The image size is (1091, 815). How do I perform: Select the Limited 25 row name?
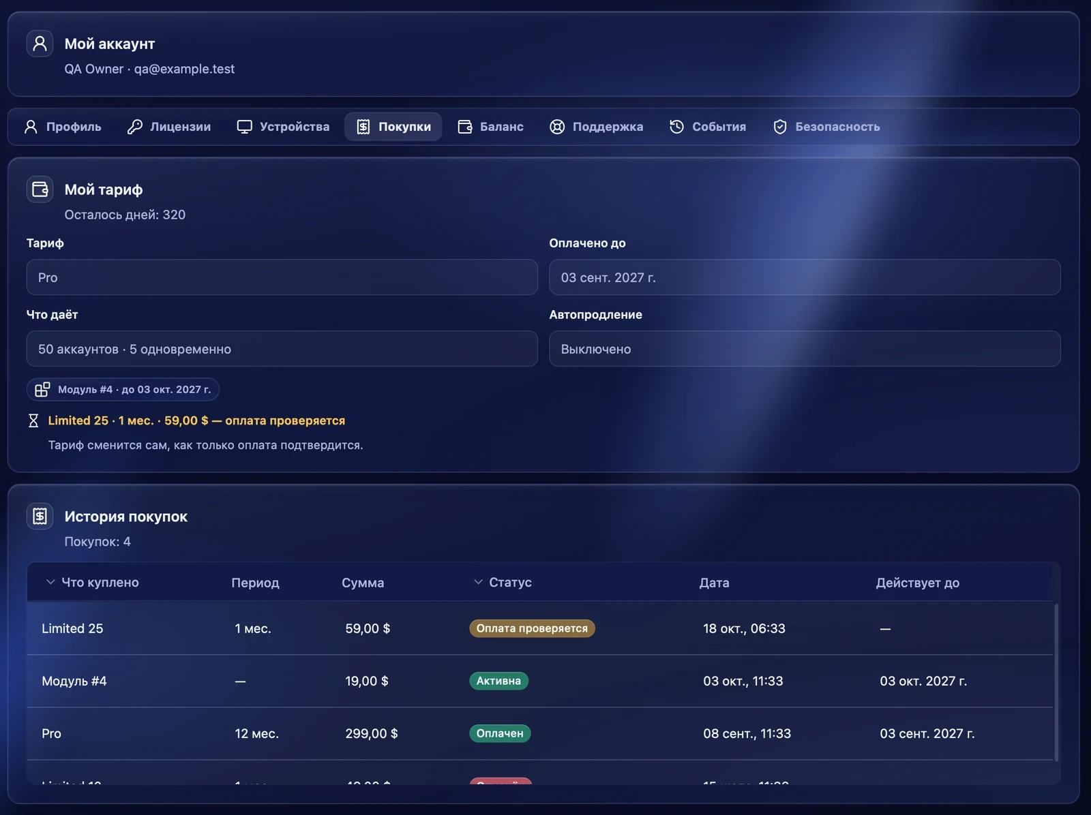click(72, 628)
